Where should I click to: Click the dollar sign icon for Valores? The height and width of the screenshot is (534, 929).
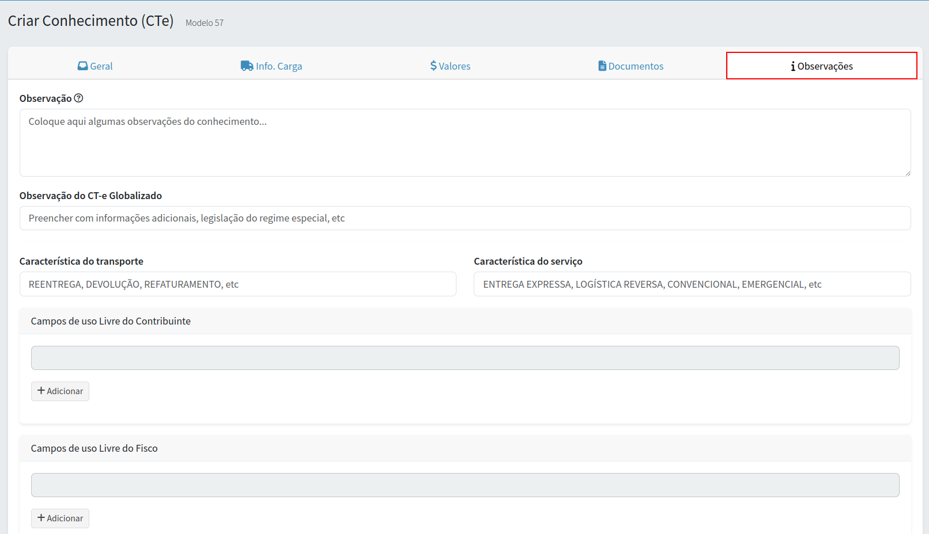tap(433, 66)
